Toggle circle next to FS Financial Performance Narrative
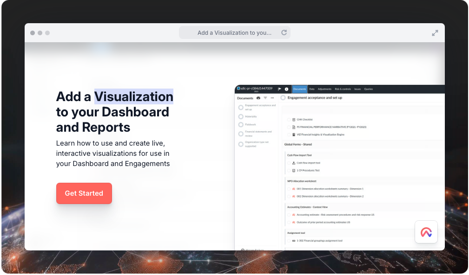This screenshot has height=275, width=469. (x=289, y=127)
